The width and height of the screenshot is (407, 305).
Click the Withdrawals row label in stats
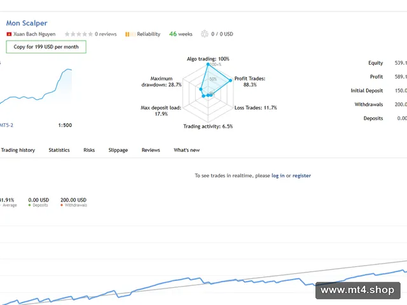click(x=369, y=104)
